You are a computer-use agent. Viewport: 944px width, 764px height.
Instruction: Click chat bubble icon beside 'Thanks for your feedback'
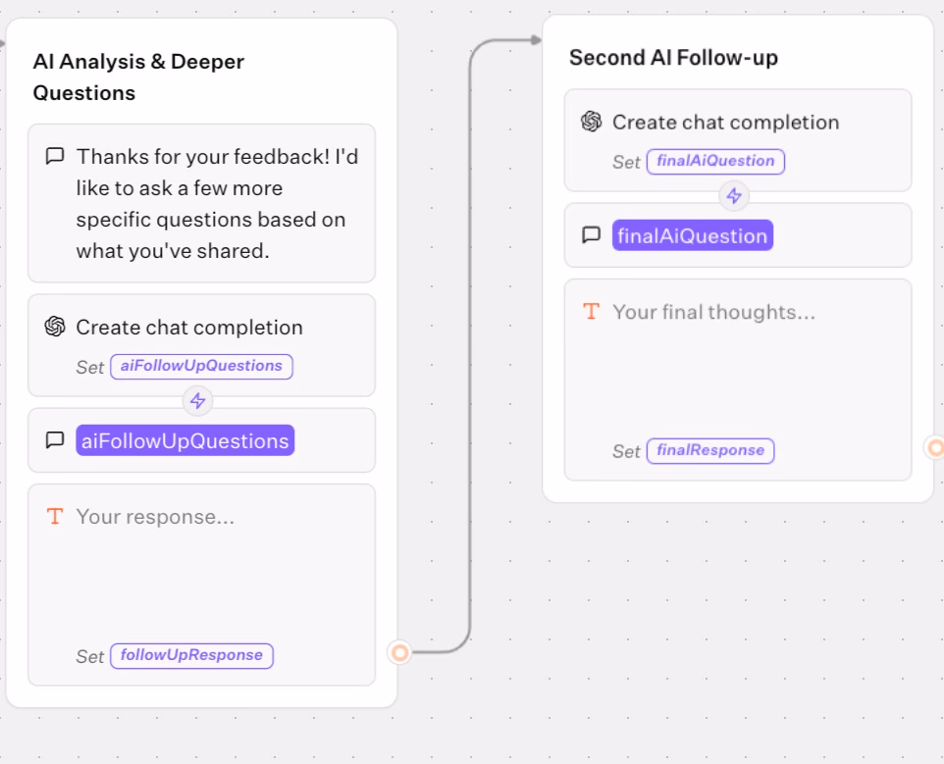[x=55, y=156]
